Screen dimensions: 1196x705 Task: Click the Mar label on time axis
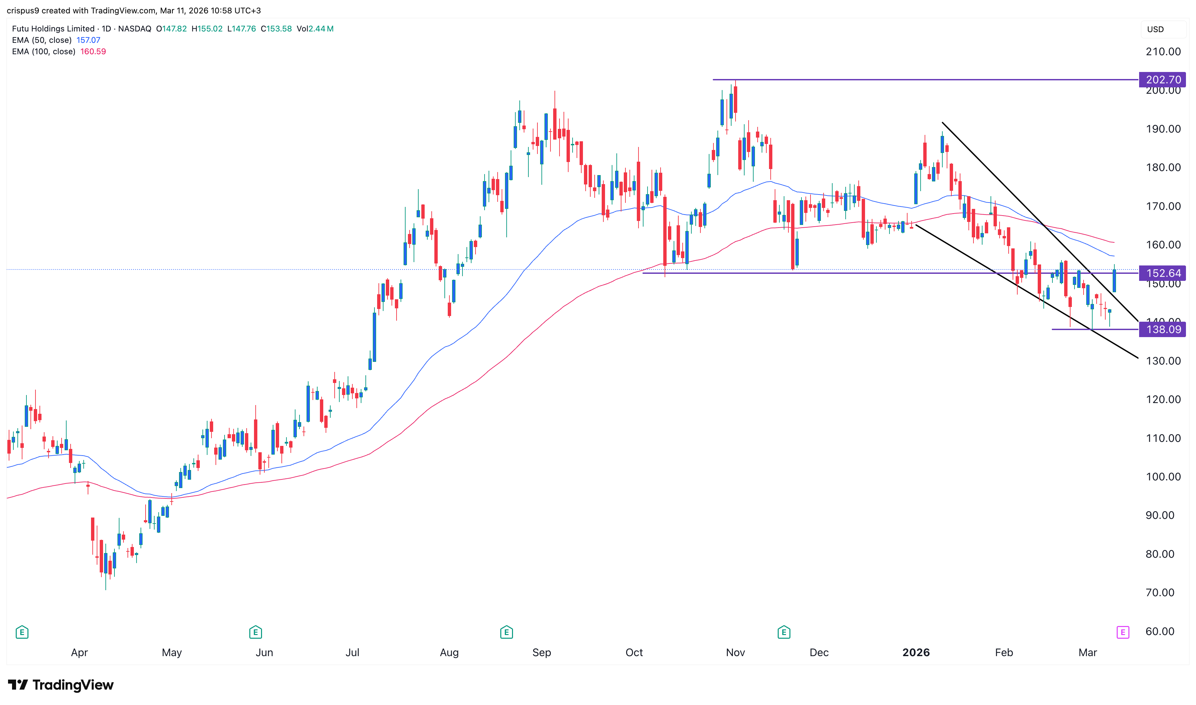1087,652
